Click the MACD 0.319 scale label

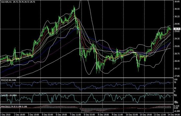tap(176, 106)
